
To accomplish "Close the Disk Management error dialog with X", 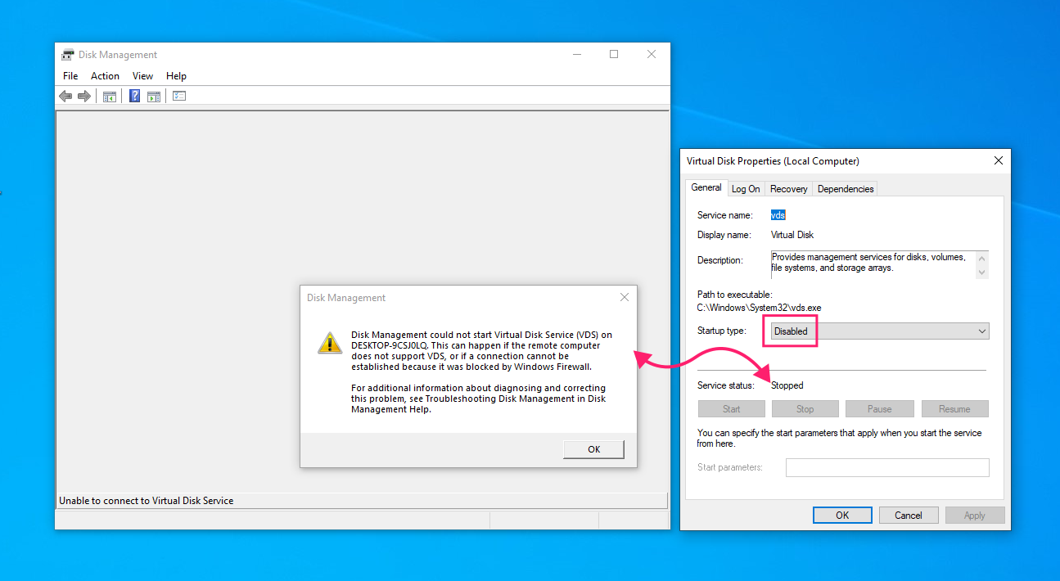I will pyautogui.click(x=625, y=297).
